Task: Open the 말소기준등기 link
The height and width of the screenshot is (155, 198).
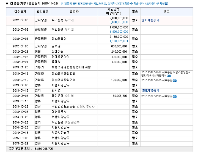Action: pyautogui.click(x=150, y=20)
